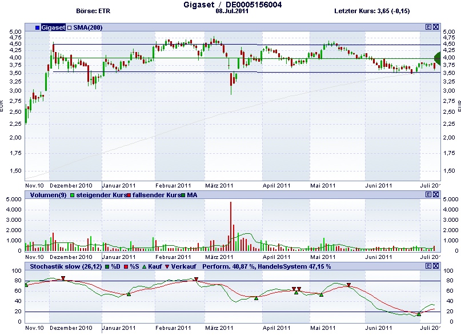Click the red %S legend square
The image size is (461, 335).
(126, 267)
